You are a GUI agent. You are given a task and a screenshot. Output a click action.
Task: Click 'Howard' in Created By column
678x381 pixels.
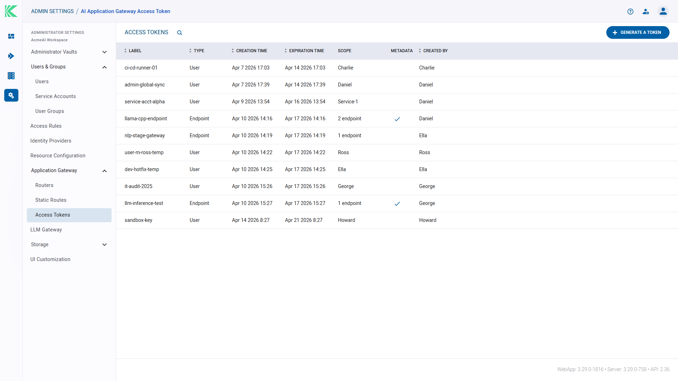click(428, 220)
